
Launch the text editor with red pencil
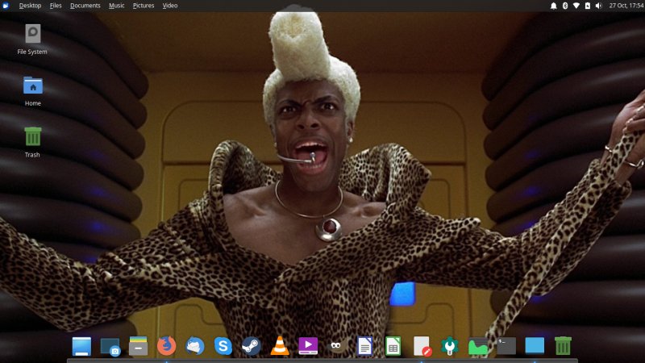422,346
